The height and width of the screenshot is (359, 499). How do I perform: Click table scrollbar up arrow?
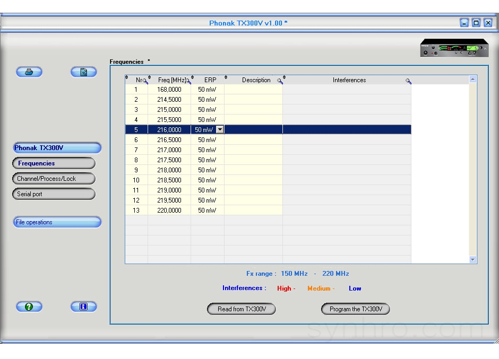click(x=473, y=79)
